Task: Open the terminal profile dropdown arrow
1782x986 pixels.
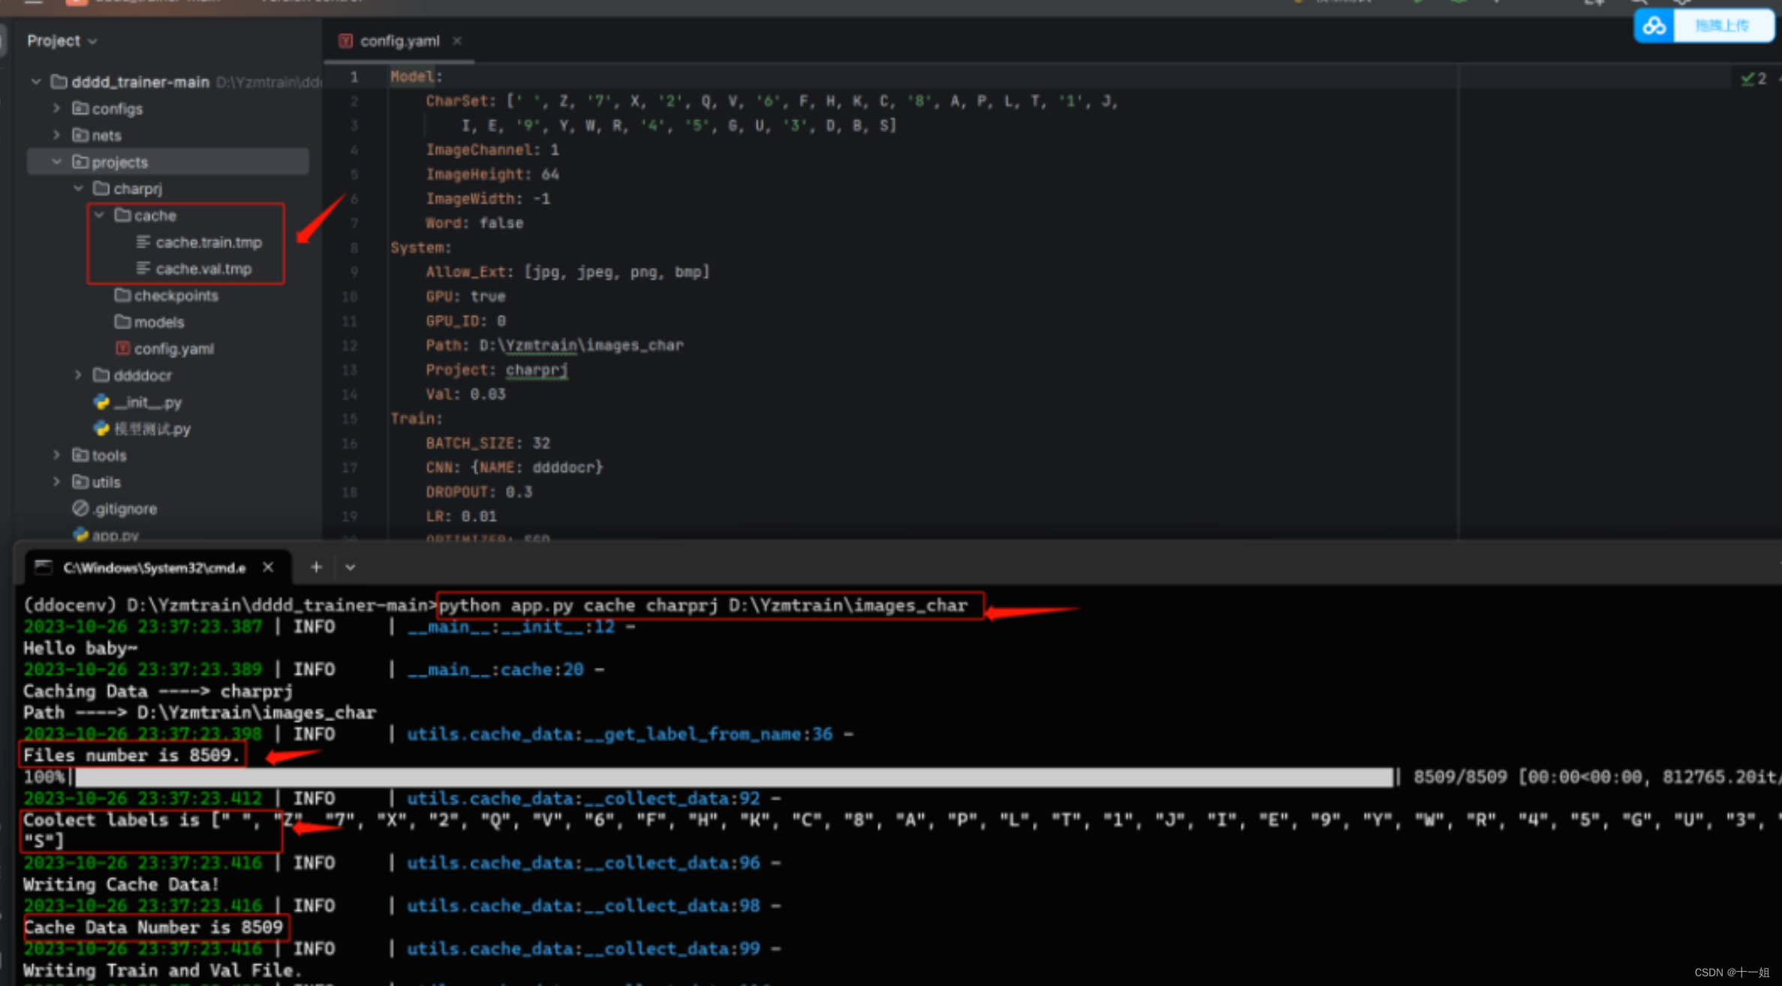Action: 350,567
